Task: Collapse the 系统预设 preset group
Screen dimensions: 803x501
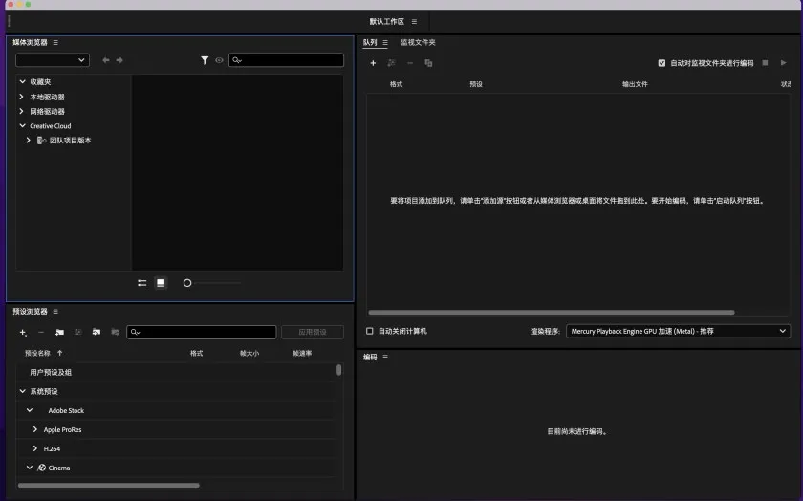Action: [22, 391]
